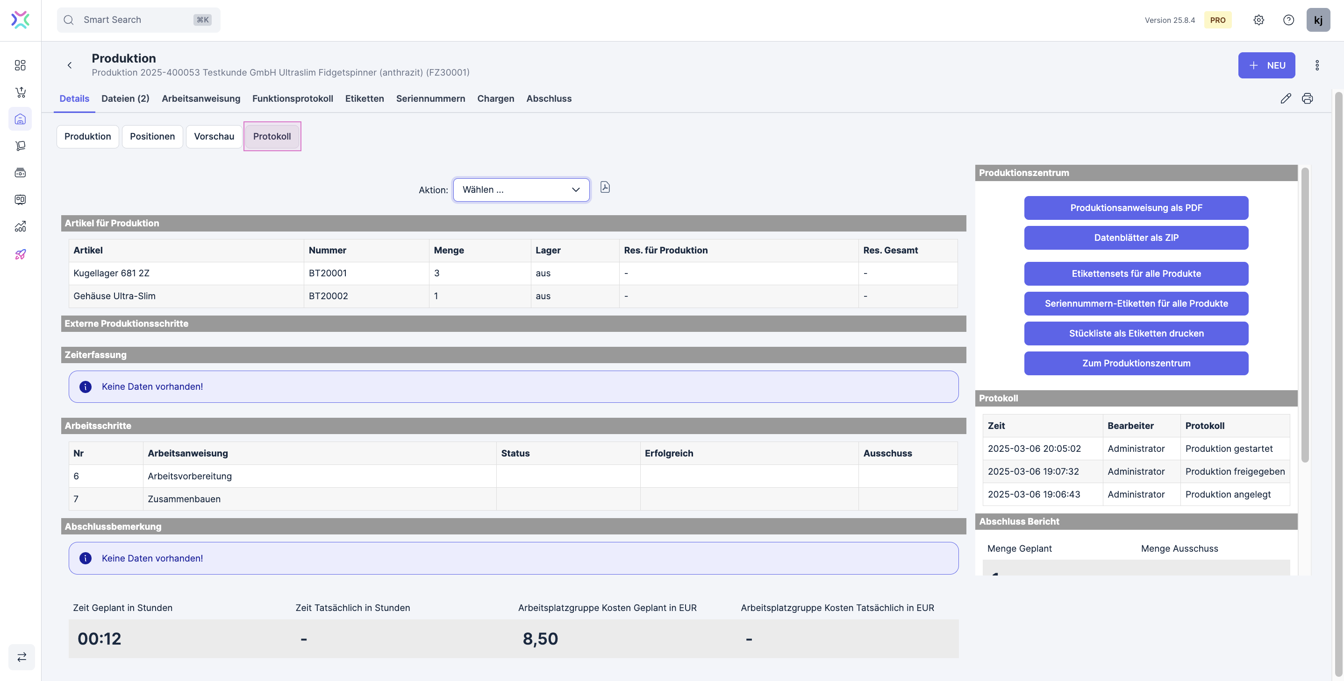This screenshot has width=1344, height=681.
Task: Click the right panel vertical scrollbar
Action: point(1304,315)
